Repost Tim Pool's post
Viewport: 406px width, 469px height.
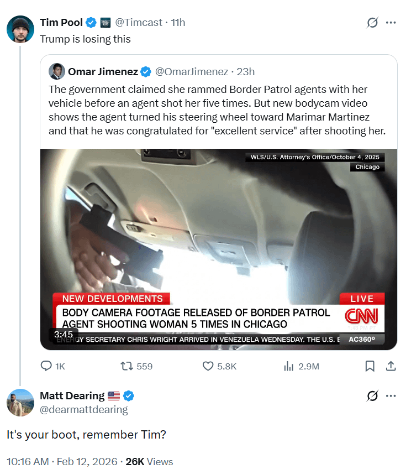[126, 366]
